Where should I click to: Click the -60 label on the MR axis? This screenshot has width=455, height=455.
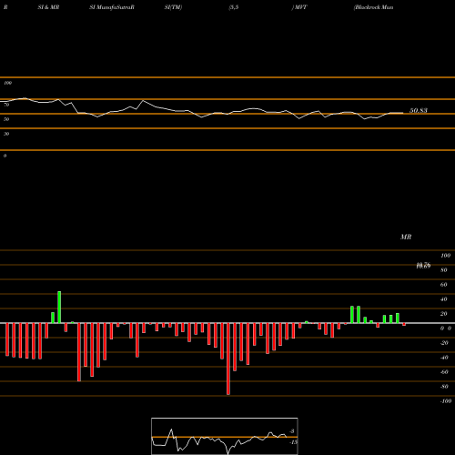click(444, 372)
